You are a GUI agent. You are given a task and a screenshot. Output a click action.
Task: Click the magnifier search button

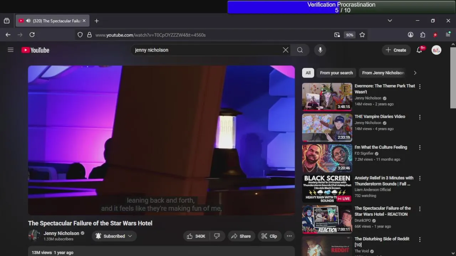click(x=300, y=50)
